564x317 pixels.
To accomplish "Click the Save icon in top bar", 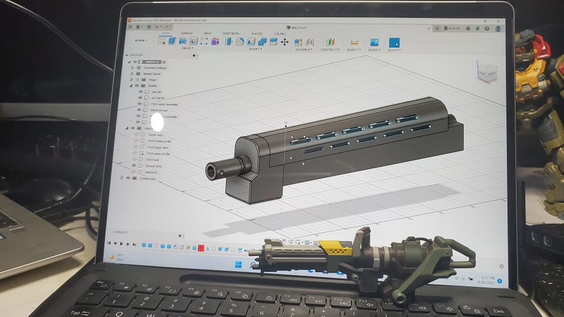I will [149, 26].
